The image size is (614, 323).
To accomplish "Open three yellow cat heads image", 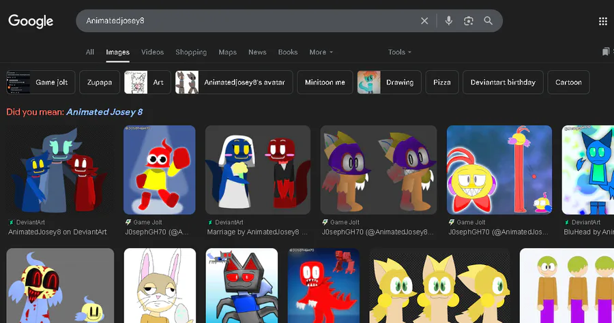I will [440, 286].
